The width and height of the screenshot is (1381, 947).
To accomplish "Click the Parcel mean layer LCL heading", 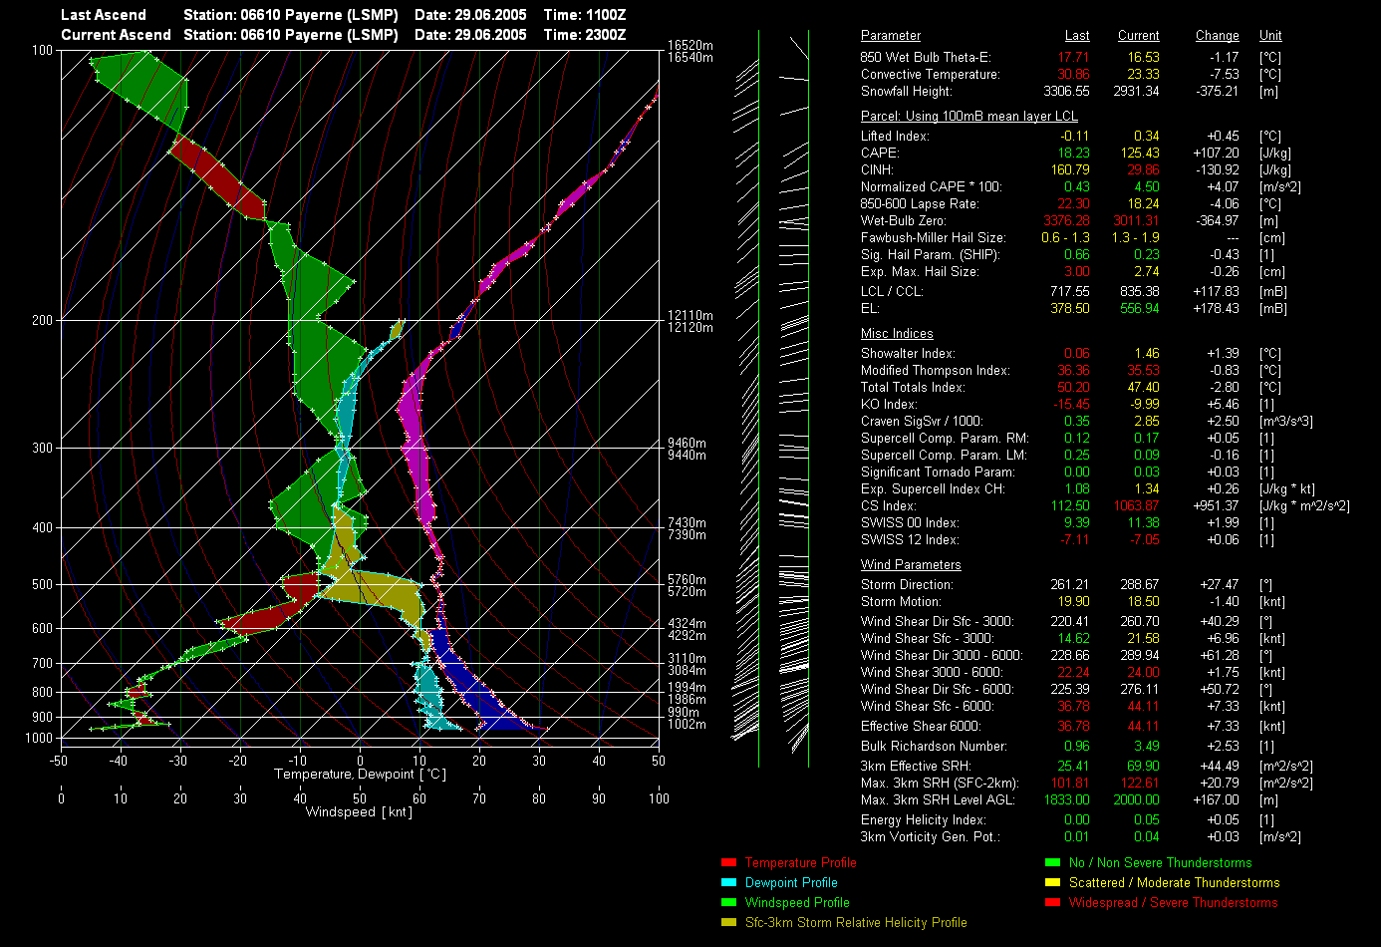I will (968, 117).
